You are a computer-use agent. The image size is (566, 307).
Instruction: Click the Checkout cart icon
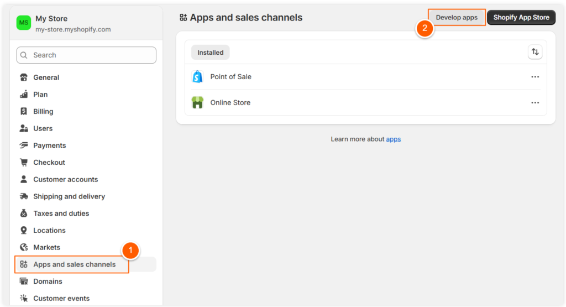coord(24,162)
